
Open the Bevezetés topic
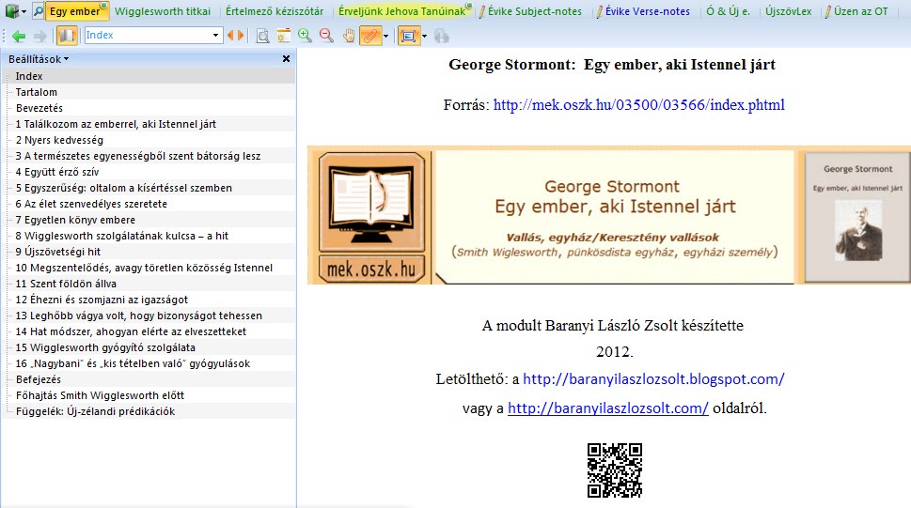point(39,108)
